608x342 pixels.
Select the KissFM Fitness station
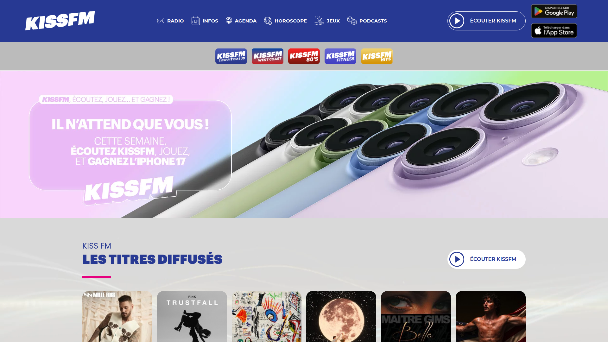[340, 56]
